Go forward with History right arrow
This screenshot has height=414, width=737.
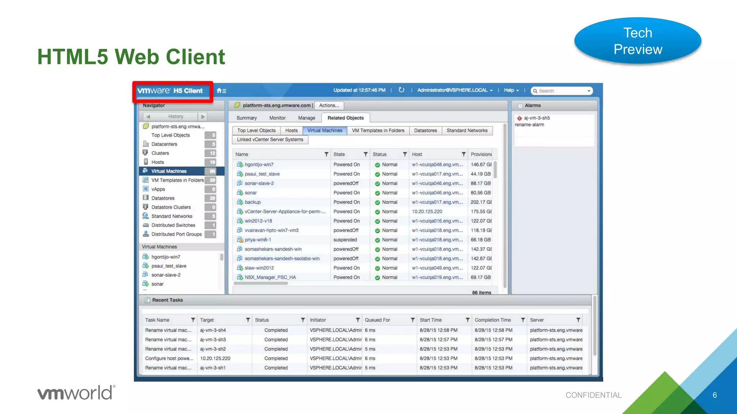[203, 116]
